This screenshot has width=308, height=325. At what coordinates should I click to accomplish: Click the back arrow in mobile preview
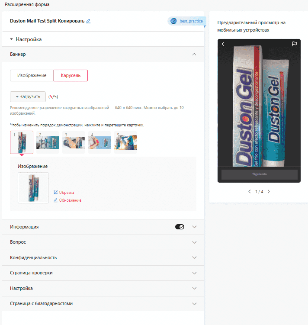(x=223, y=44)
